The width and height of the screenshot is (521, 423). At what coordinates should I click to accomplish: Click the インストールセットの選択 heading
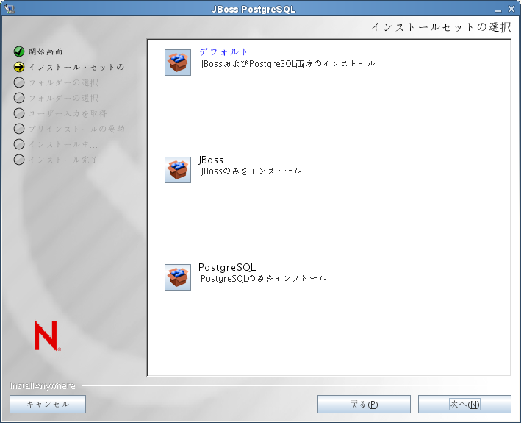pyautogui.click(x=441, y=27)
